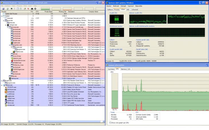The image size is (209, 130).
Task: Open the Options menu in Process Explorer
Action: point(7,6)
